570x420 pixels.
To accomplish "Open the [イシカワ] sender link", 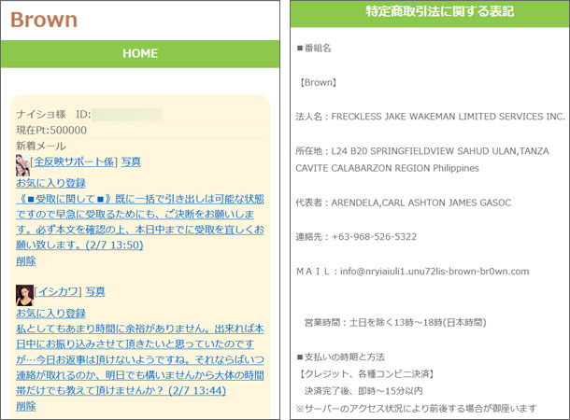I will tap(58, 292).
